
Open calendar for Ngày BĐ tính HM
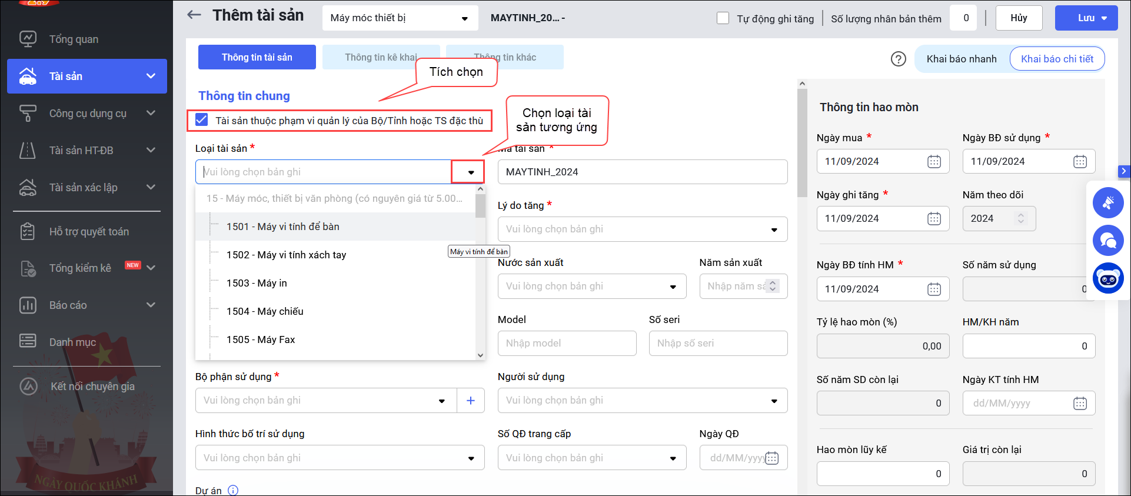tap(934, 289)
